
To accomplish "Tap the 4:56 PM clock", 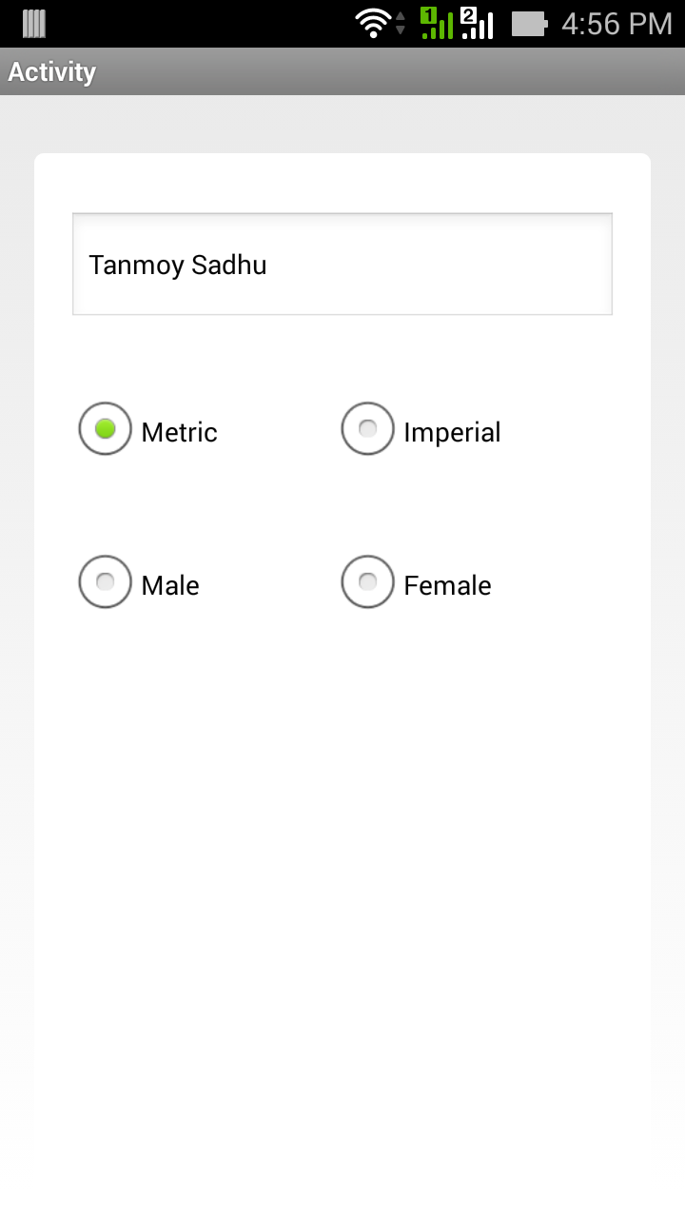I will [x=616, y=24].
